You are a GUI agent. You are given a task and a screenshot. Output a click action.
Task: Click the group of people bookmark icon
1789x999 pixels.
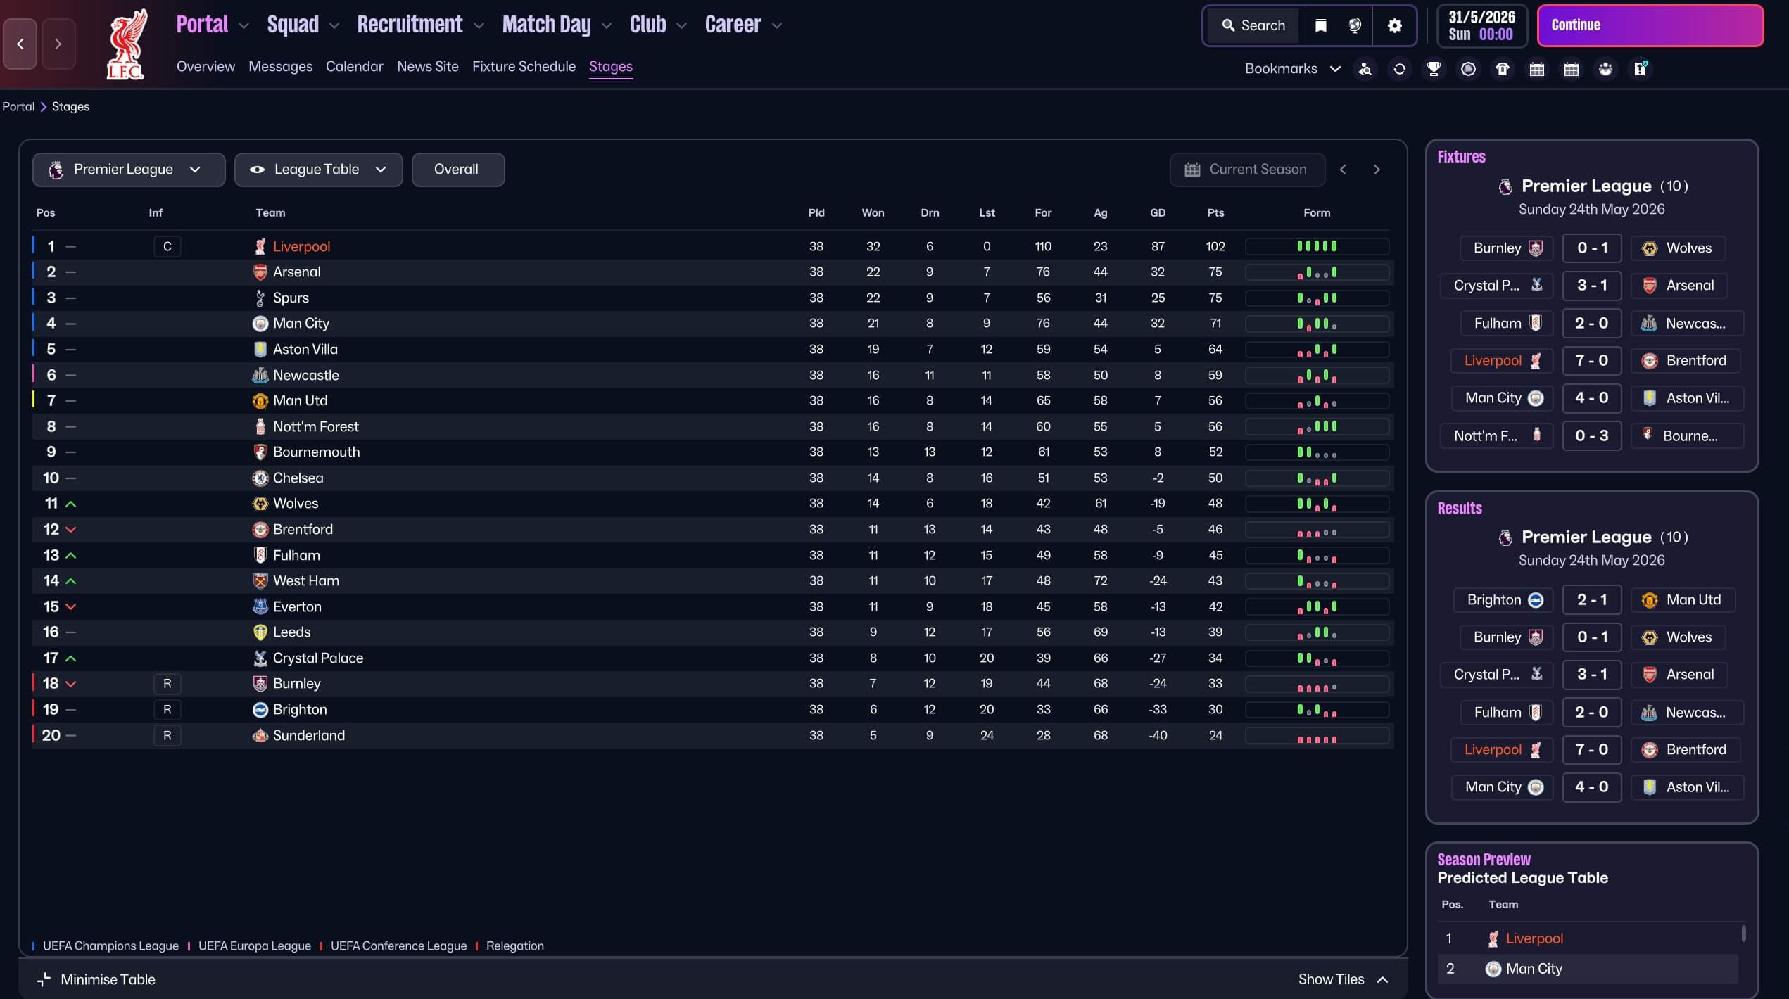(1605, 69)
